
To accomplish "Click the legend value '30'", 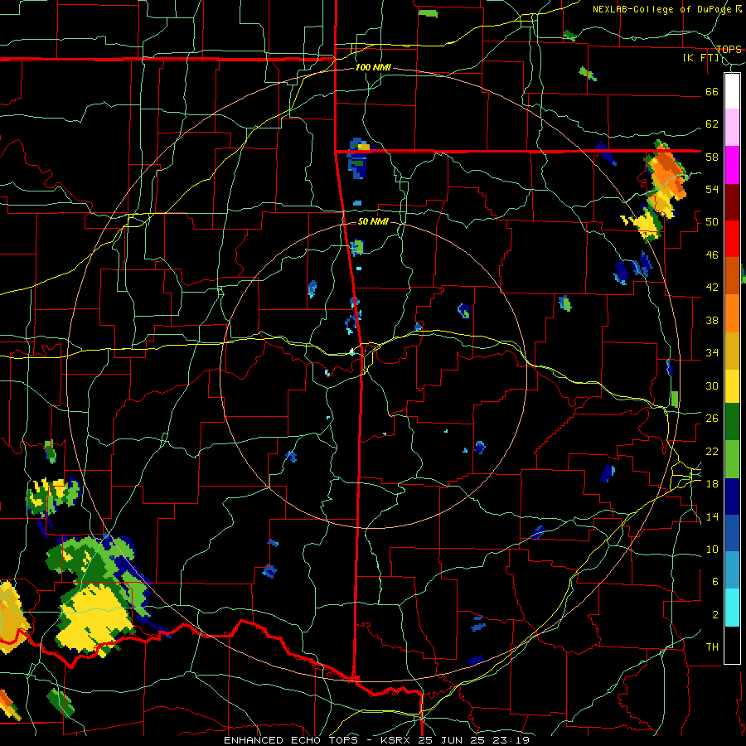I will tap(712, 385).
